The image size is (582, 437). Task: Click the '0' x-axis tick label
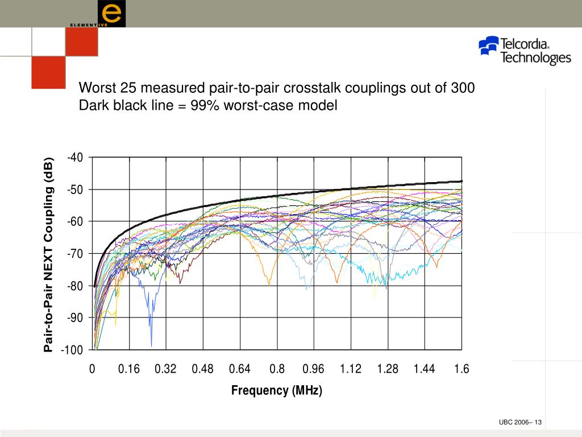pos(92,369)
